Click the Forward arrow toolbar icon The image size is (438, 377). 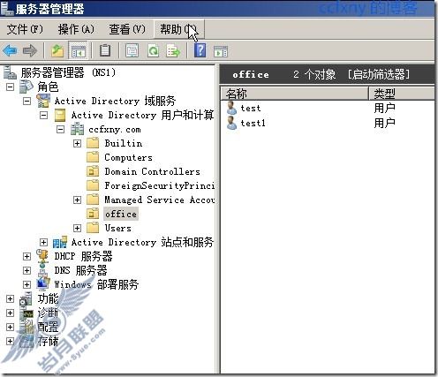coord(30,50)
